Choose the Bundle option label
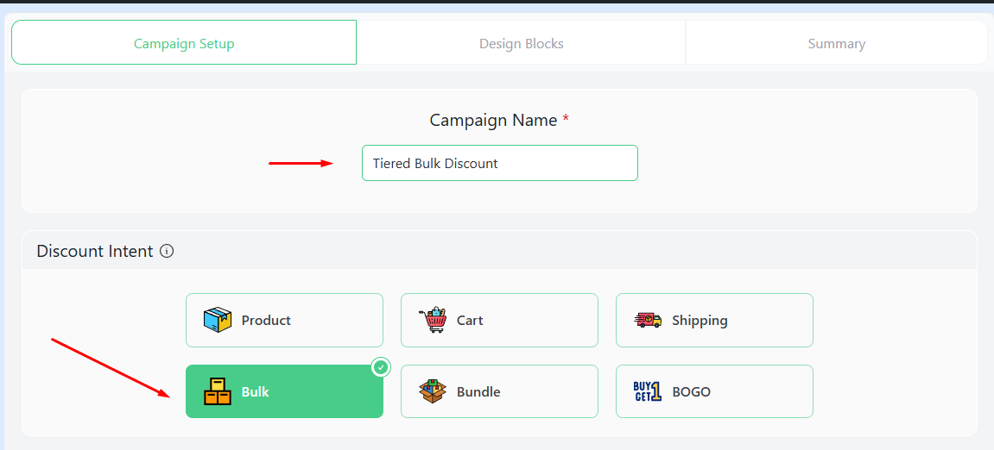Screen dimensions: 994x450 pyautogui.click(x=478, y=392)
